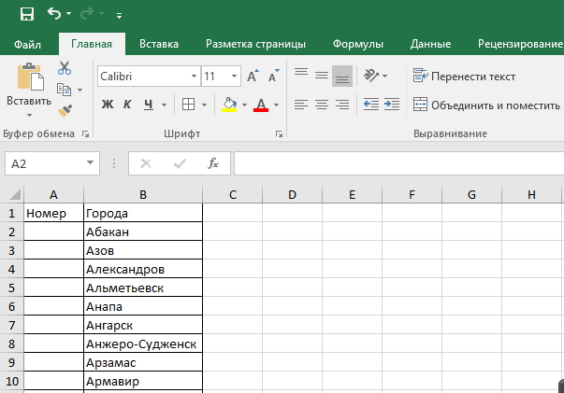
Task: Open the underline style dropdown arrow
Action: tap(164, 105)
